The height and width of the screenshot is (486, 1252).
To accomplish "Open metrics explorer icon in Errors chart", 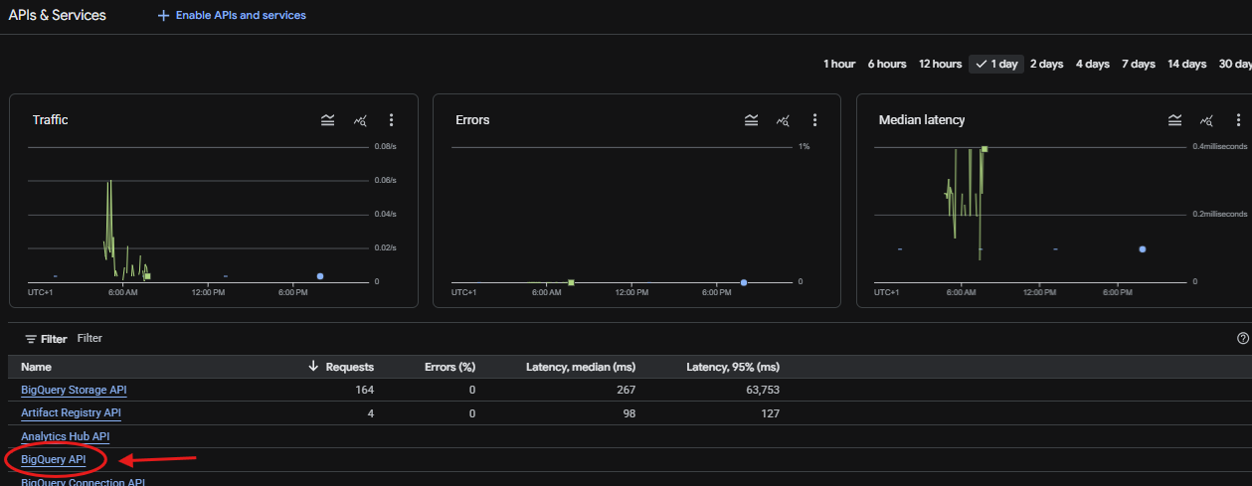I will pyautogui.click(x=784, y=120).
